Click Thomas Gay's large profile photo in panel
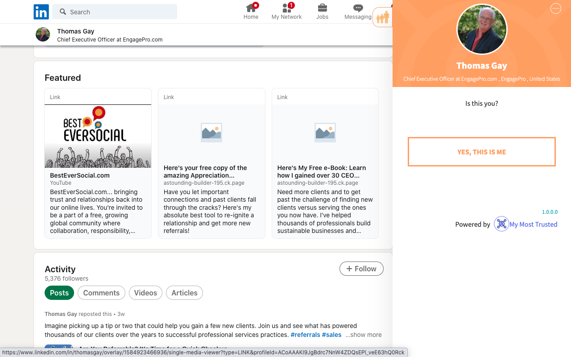Screen dimensions: 571x357 [482, 29]
